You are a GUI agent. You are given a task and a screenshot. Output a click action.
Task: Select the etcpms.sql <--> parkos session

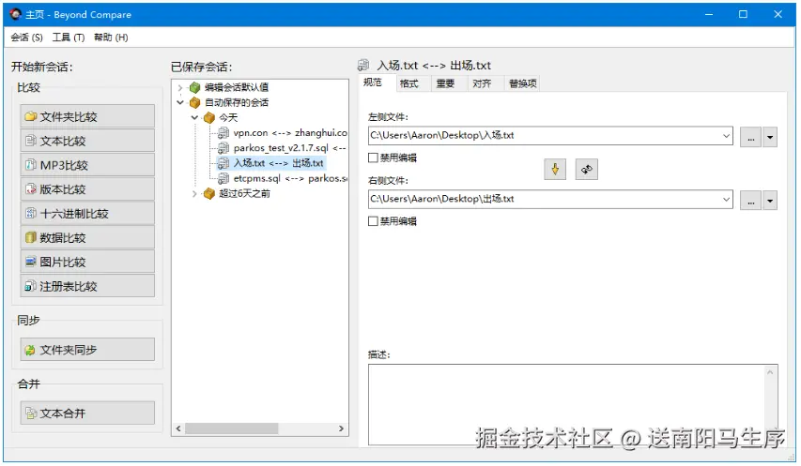(290, 178)
